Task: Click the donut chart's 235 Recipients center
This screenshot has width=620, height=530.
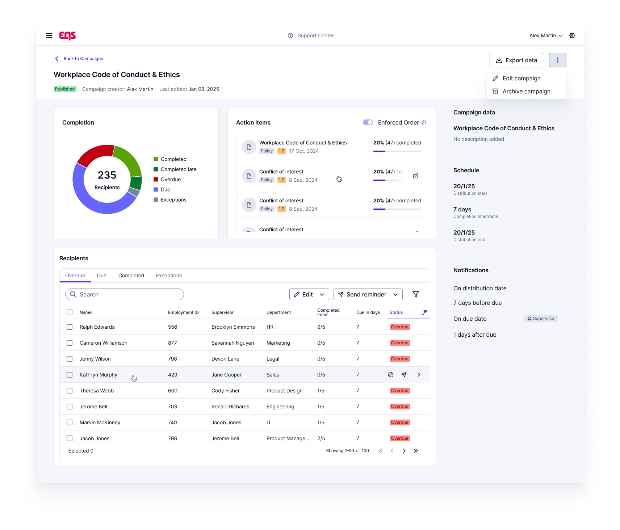Action: point(107,180)
